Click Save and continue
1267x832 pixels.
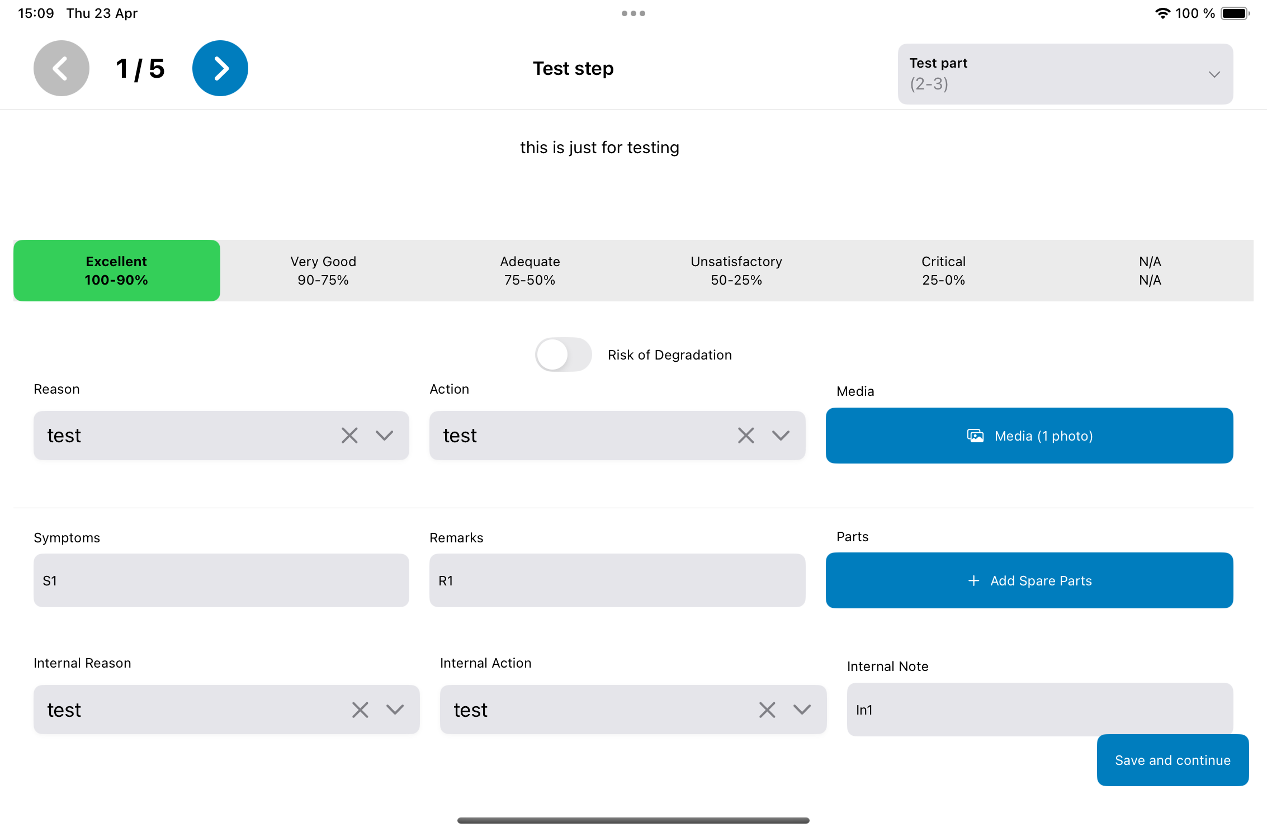click(1173, 760)
